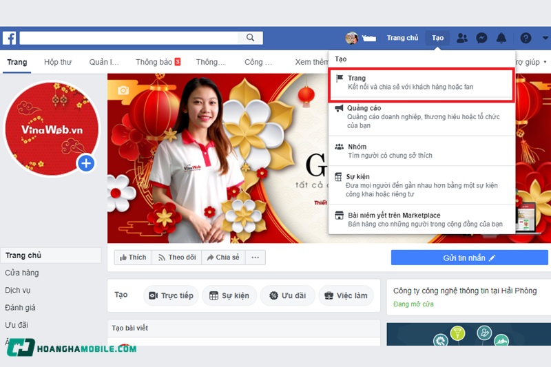Open Đánh giá in left sidebar

point(20,308)
